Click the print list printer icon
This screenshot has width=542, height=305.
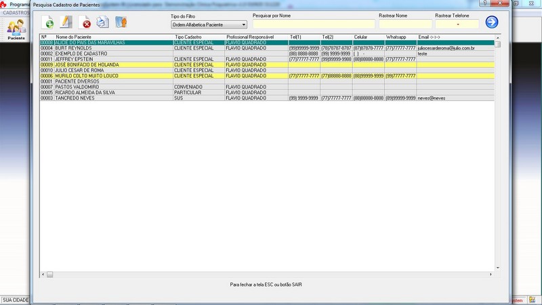coord(103,22)
